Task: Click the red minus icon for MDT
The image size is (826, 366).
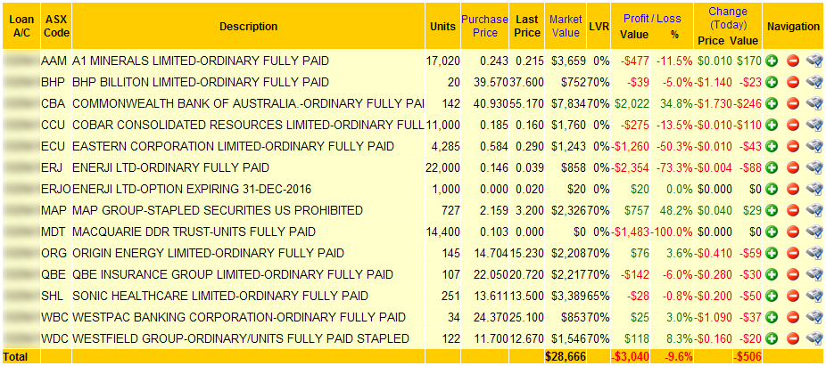Action: pos(793,232)
